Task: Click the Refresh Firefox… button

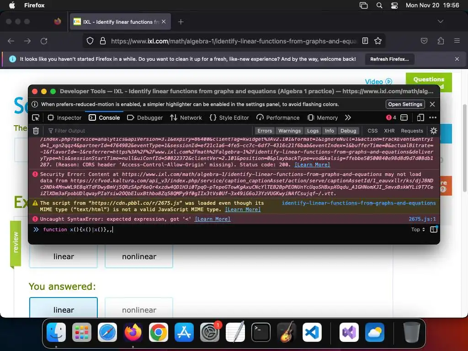Action: [389, 59]
